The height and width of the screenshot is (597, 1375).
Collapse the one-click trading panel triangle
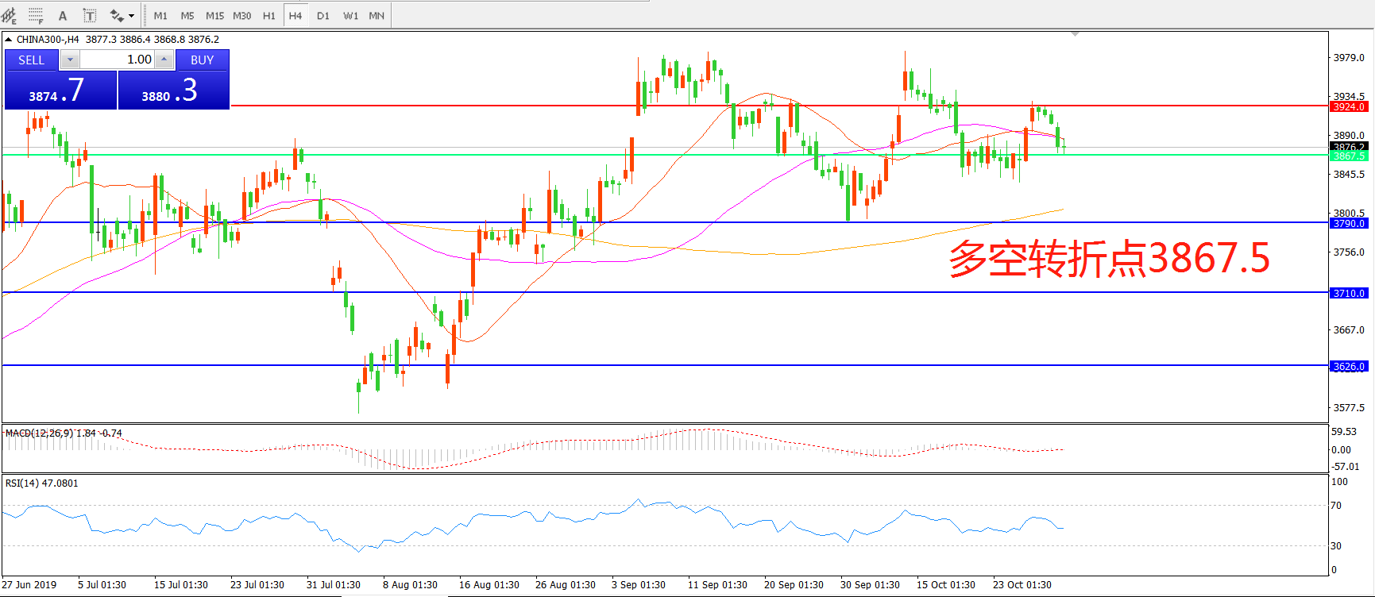click(x=9, y=39)
